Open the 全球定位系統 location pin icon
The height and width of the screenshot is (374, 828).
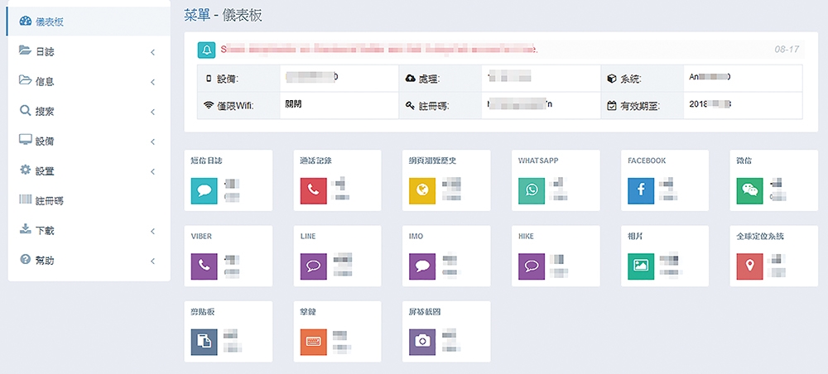click(750, 266)
